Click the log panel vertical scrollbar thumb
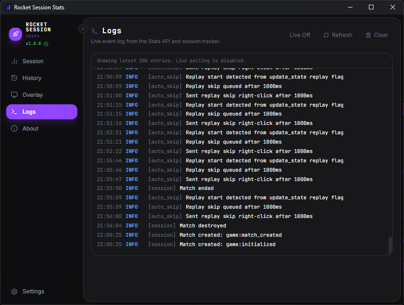Image resolution: width=404 pixels, height=305 pixels. [390, 245]
